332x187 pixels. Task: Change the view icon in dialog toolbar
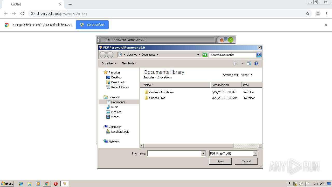point(236,63)
